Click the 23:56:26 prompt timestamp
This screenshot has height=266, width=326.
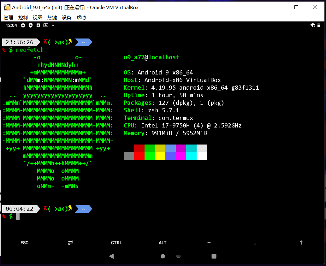19,42
